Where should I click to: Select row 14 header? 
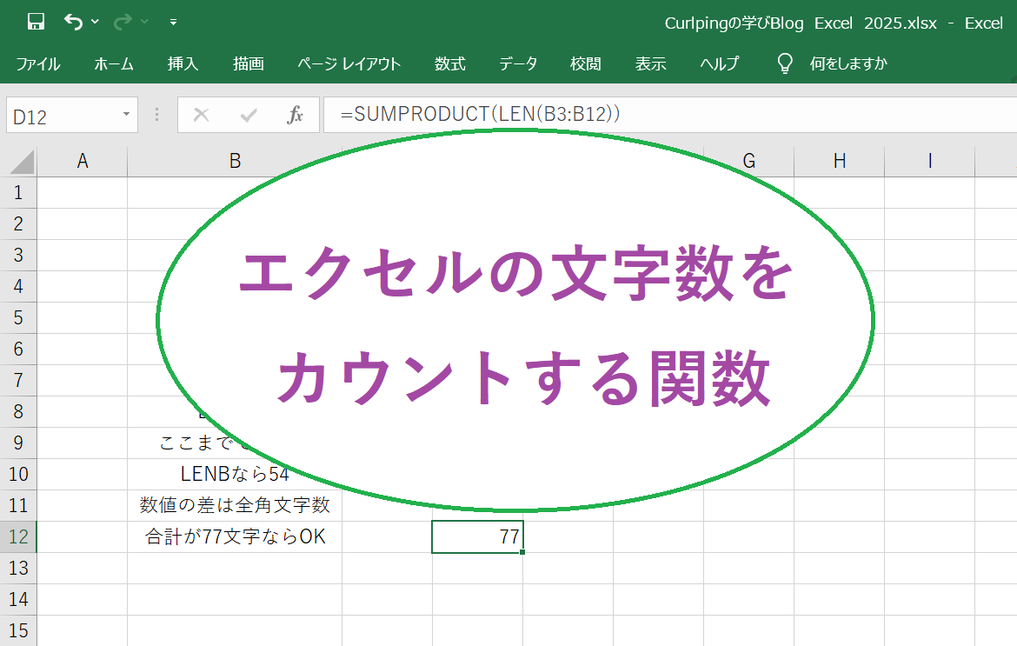tap(18, 599)
